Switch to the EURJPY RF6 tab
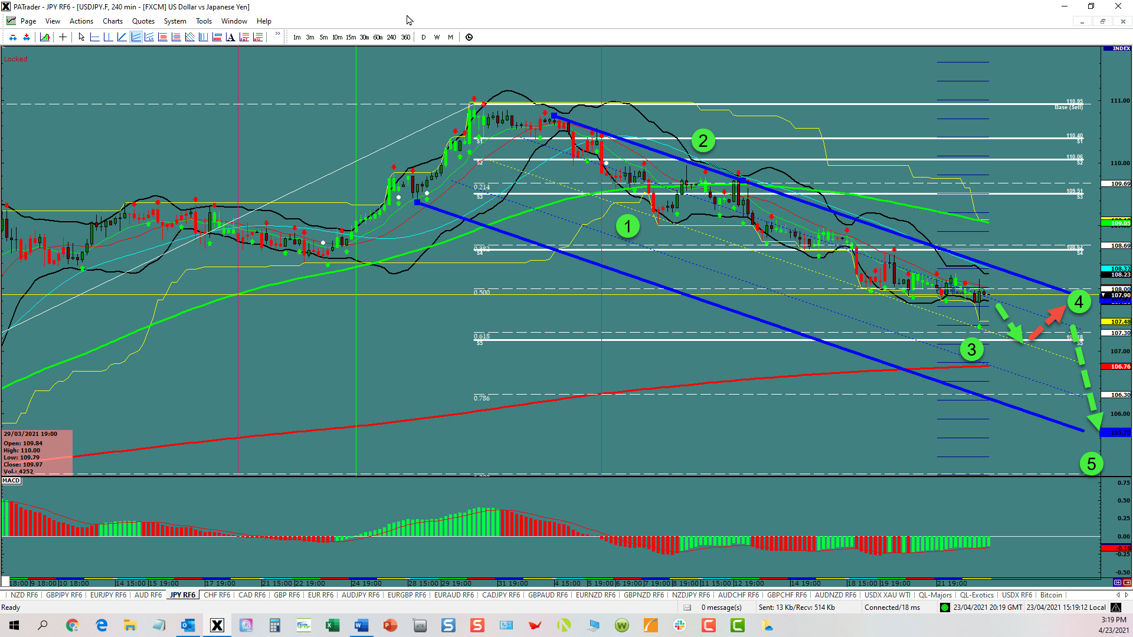Image resolution: width=1133 pixels, height=637 pixels. click(108, 595)
